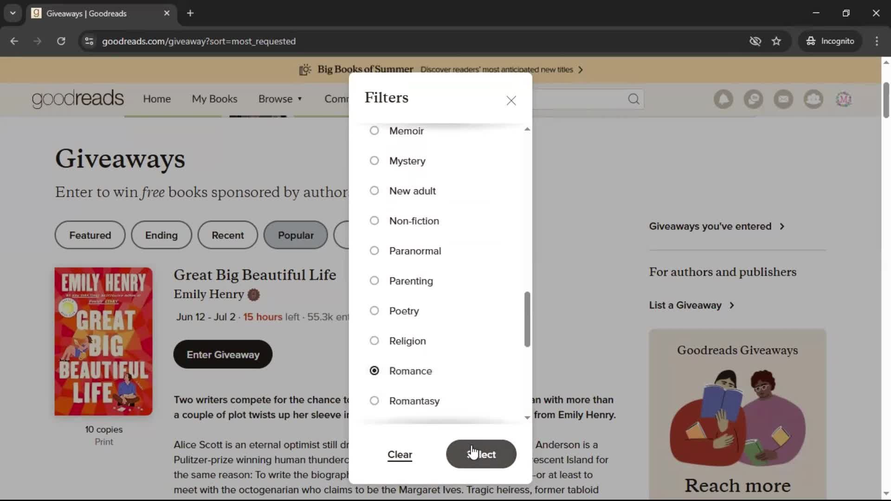The width and height of the screenshot is (891, 501).
Task: Click the selected Romance radio button
Action: click(374, 371)
